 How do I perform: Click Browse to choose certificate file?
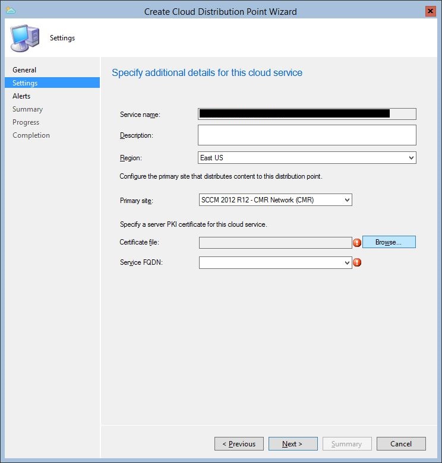tap(389, 242)
